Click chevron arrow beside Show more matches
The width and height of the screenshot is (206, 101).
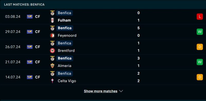[121, 91]
